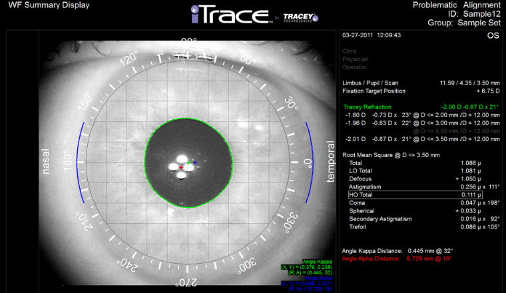Image resolution: width=506 pixels, height=293 pixels.
Task: Click the green cross marker in the pupil
Action: click(x=189, y=162)
